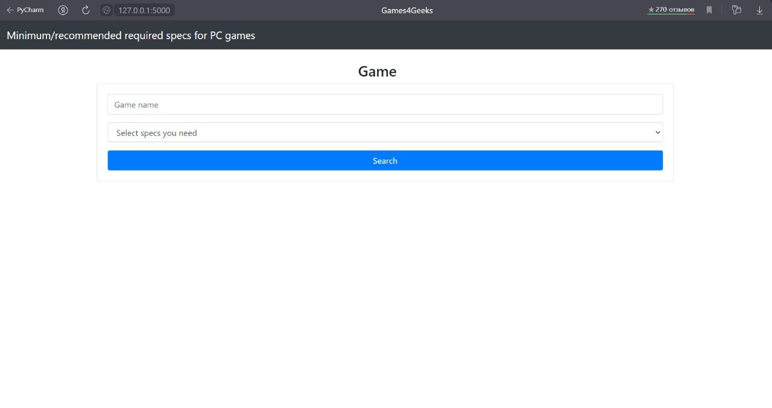Choose an option from the specs select box

(x=385, y=132)
